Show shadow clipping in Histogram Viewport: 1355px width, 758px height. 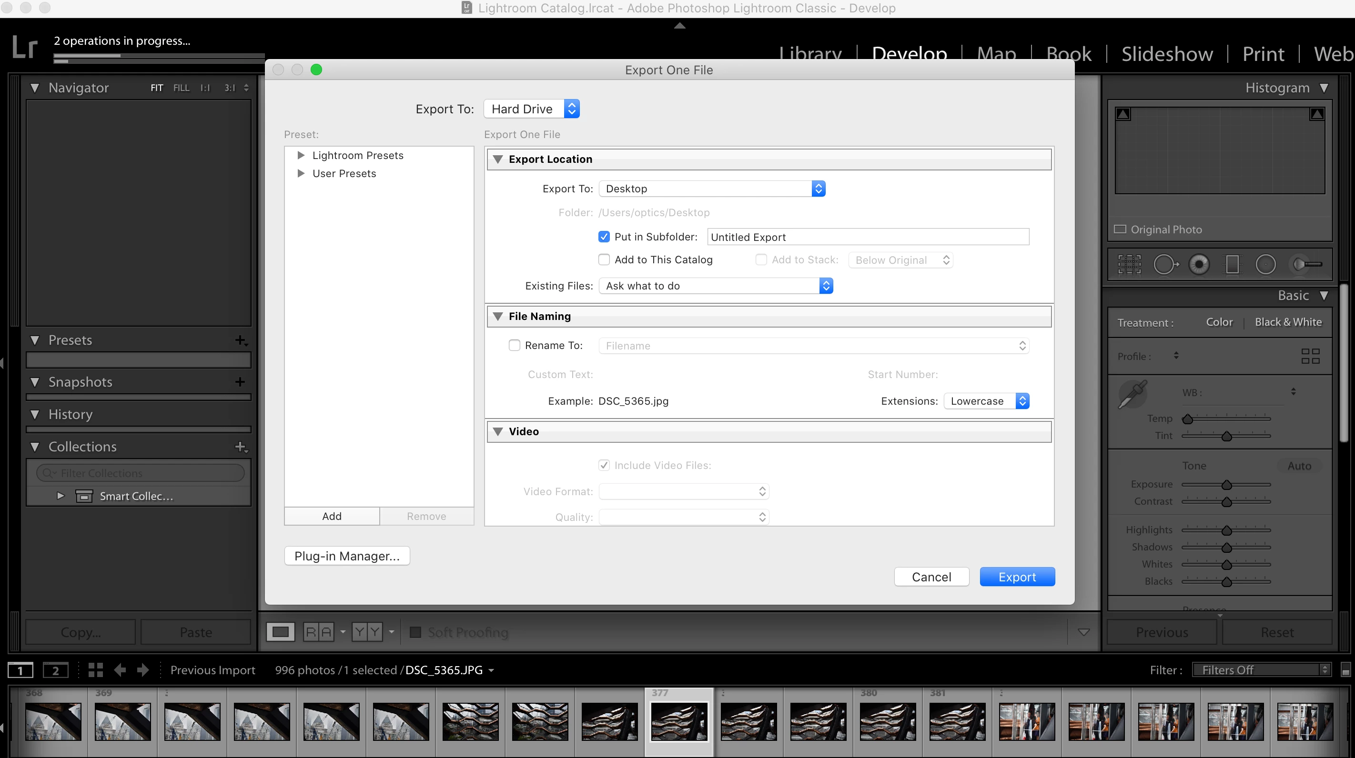[x=1123, y=114]
